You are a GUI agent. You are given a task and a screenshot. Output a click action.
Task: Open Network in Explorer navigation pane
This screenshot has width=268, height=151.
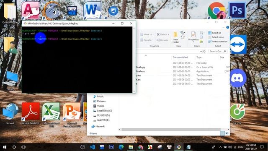click(x=98, y=126)
